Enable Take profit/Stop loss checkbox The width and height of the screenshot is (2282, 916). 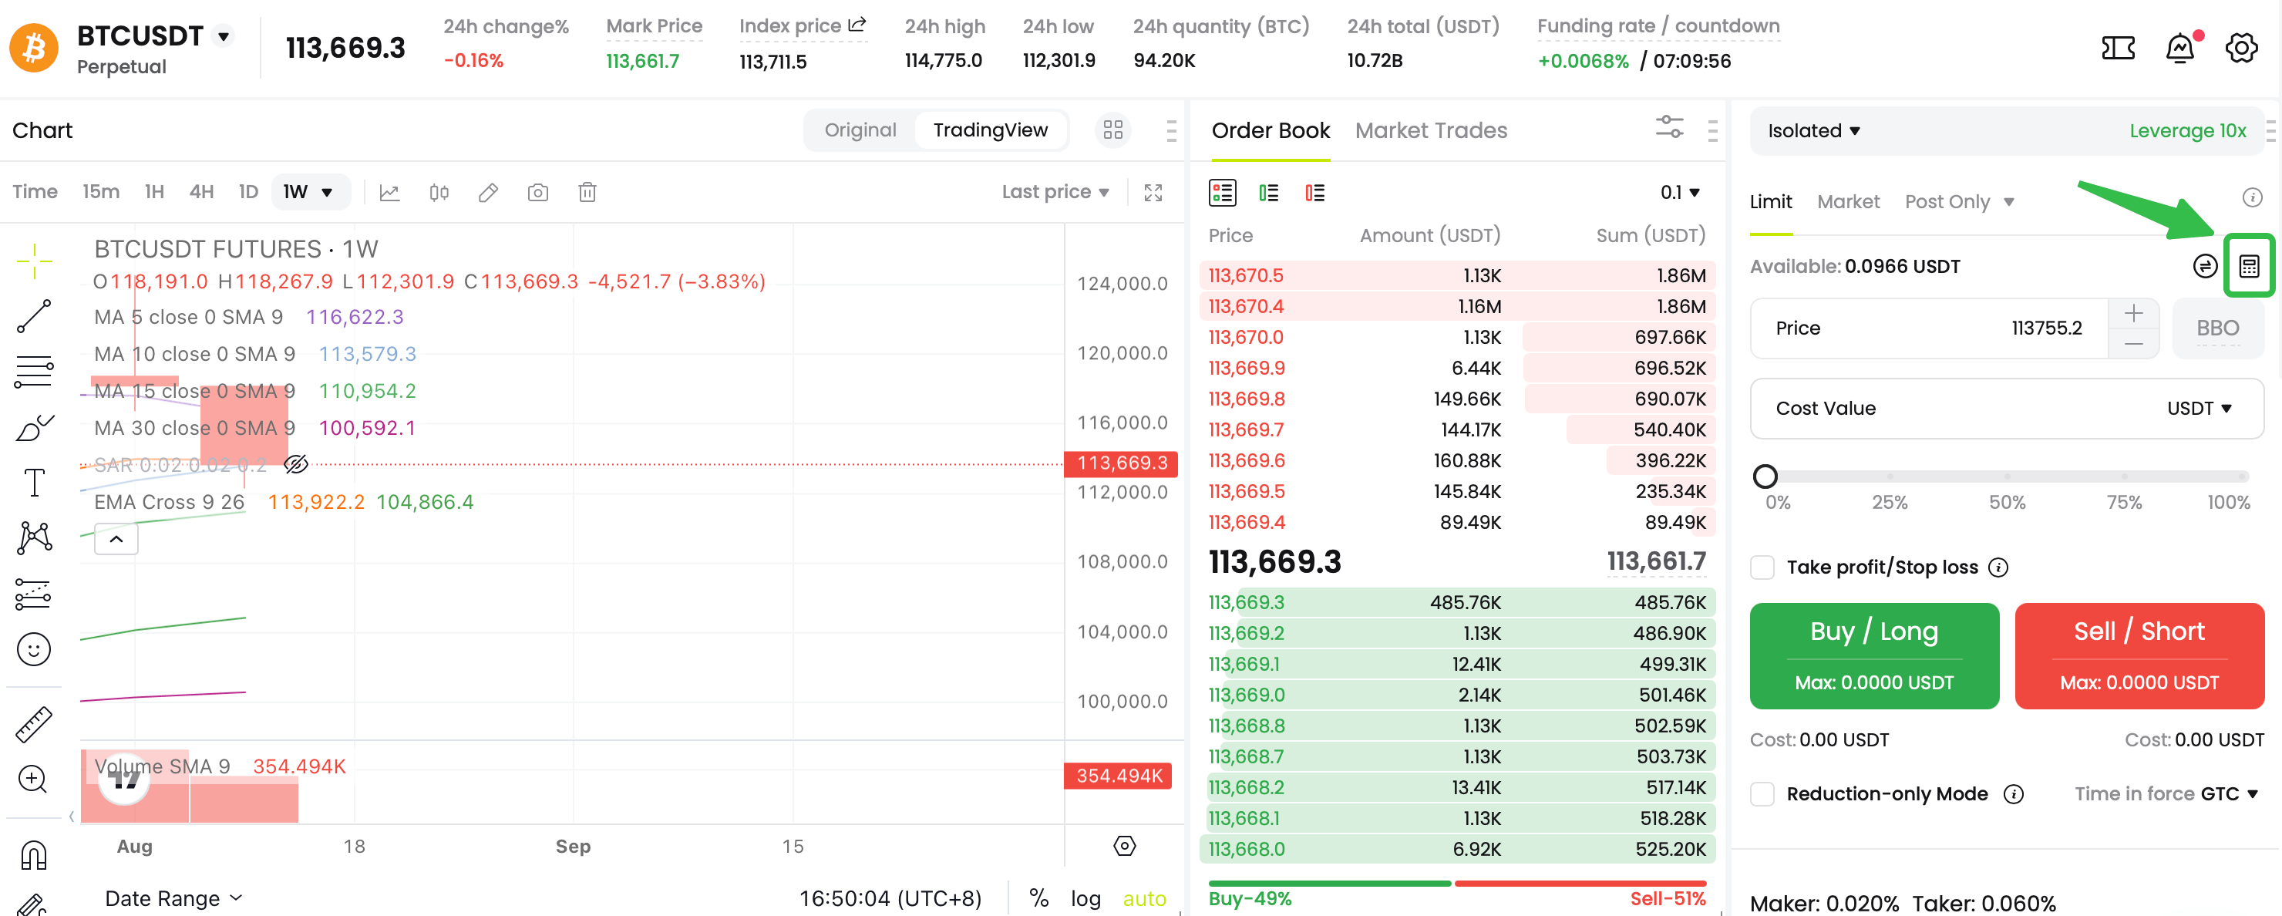point(1763,567)
